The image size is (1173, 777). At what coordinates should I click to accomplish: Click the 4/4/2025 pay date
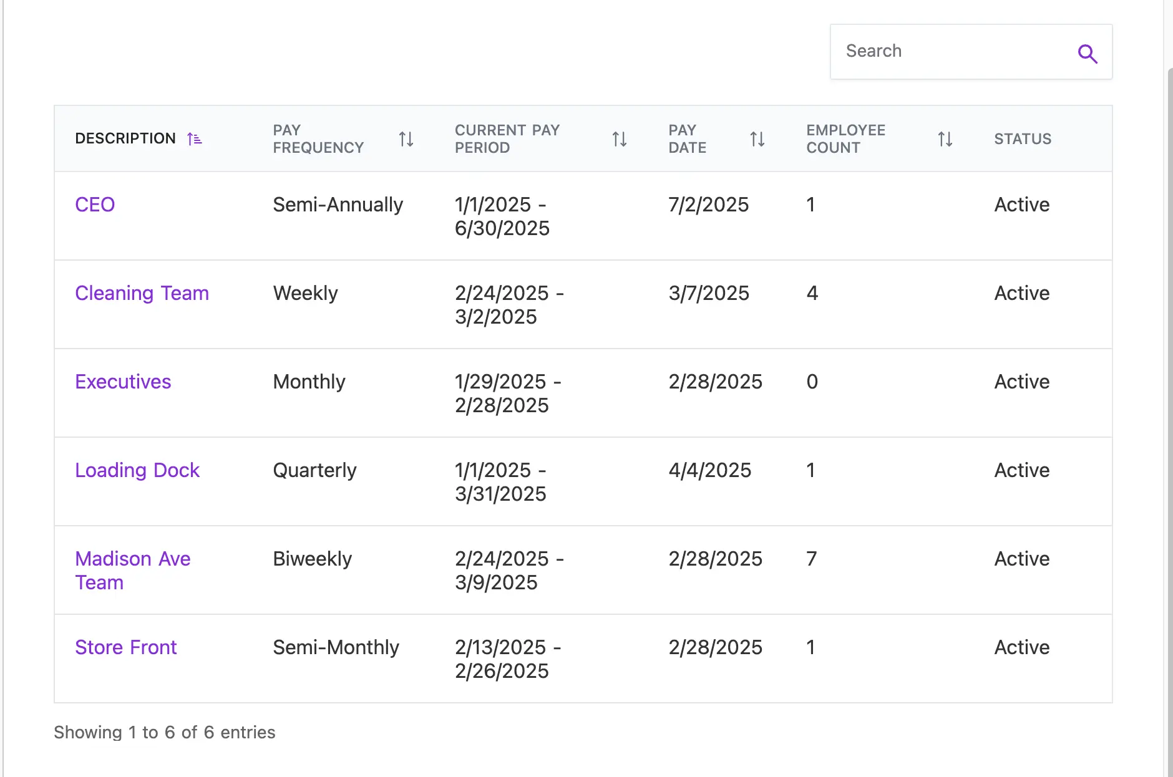[709, 470]
